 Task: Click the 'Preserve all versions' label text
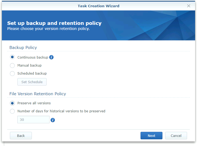[x=34, y=103]
